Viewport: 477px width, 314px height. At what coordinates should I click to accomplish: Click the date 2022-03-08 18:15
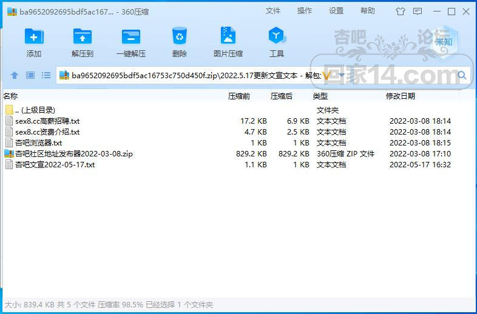[420, 143]
